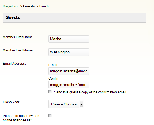
Task: Go back to the Registrant step
Action: click(x=11, y=6)
